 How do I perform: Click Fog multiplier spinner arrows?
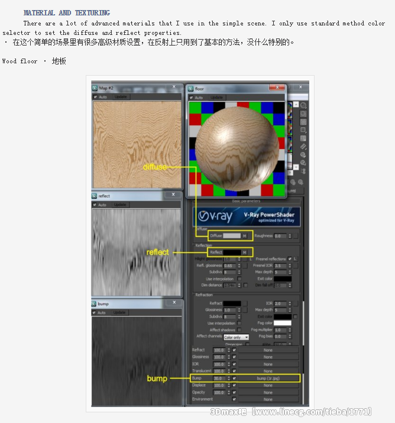point(290,330)
